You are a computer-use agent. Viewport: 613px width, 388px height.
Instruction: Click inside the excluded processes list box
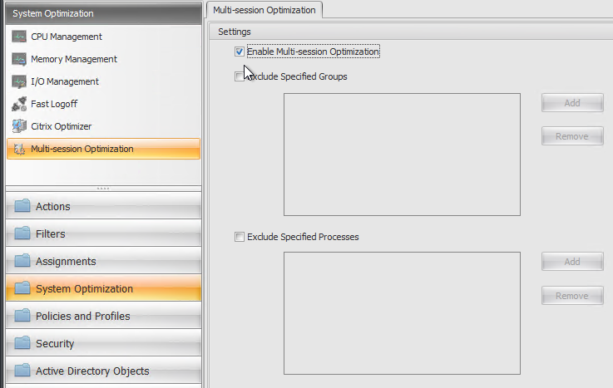click(402, 313)
